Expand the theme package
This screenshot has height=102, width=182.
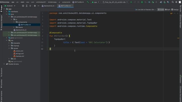(14, 27)
